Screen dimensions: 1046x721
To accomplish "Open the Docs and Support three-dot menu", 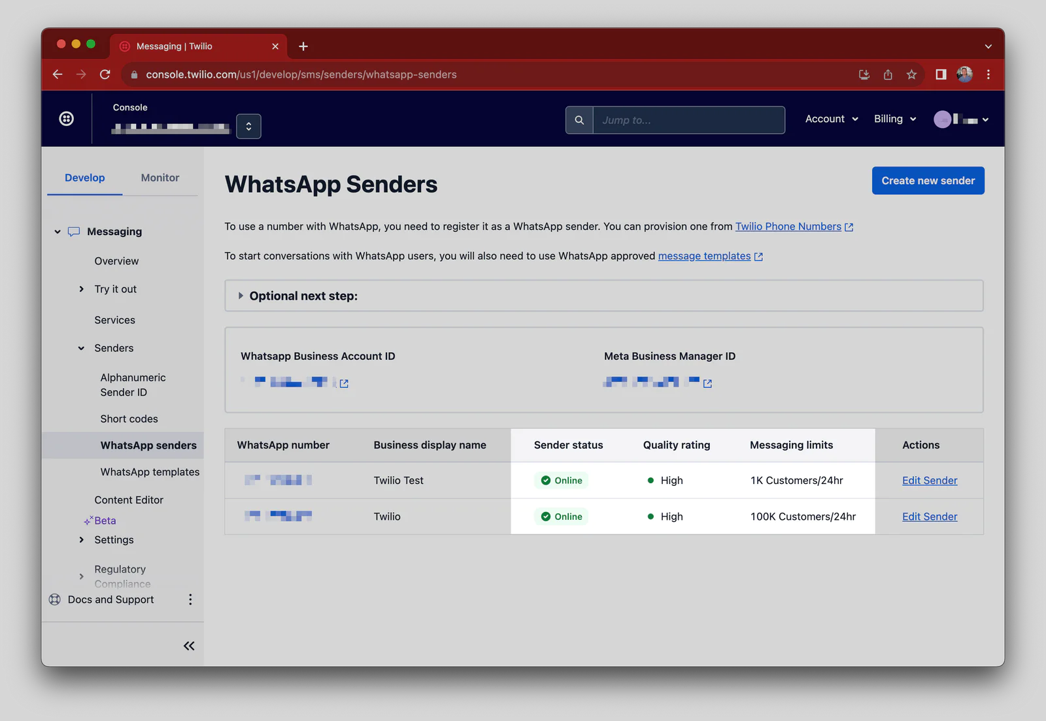I will [x=190, y=600].
